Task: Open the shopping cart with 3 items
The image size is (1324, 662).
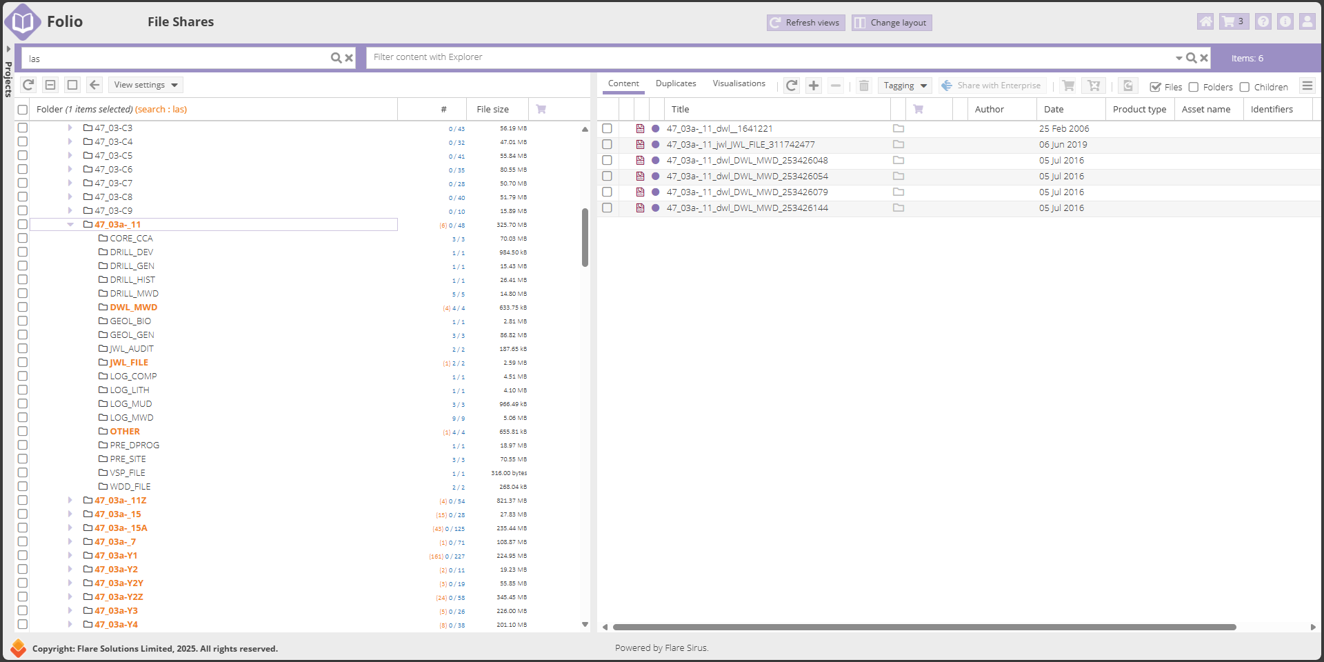Action: pos(1233,22)
